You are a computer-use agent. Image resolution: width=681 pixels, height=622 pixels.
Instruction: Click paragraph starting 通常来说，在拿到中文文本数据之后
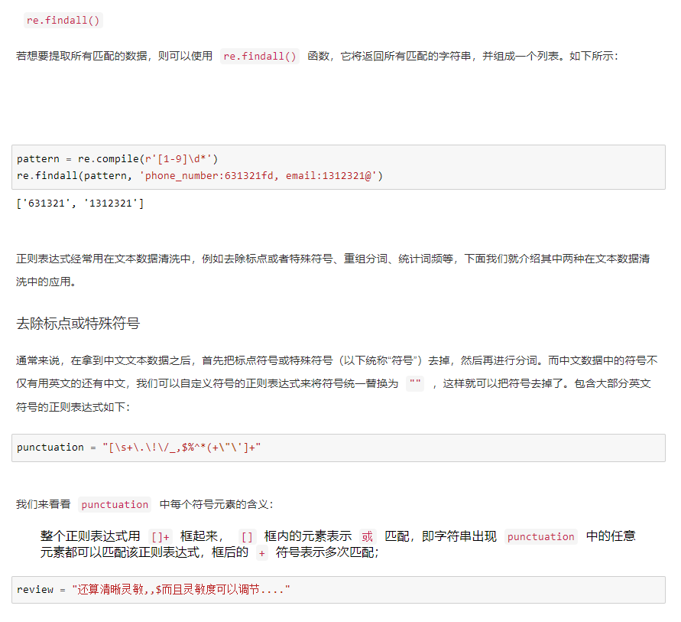pos(337,384)
